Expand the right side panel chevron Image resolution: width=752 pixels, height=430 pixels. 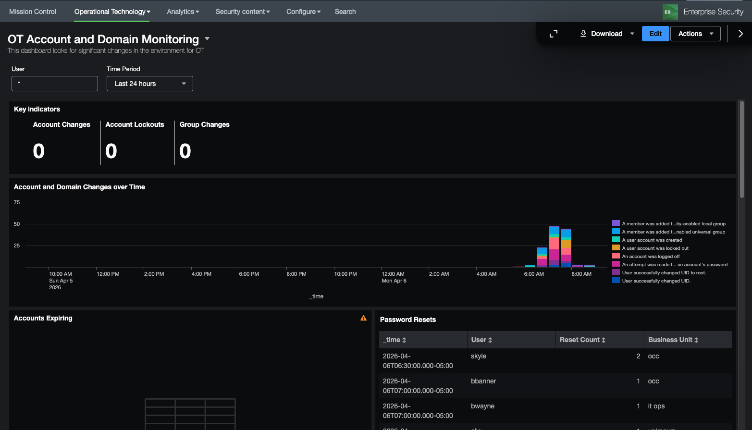click(740, 34)
